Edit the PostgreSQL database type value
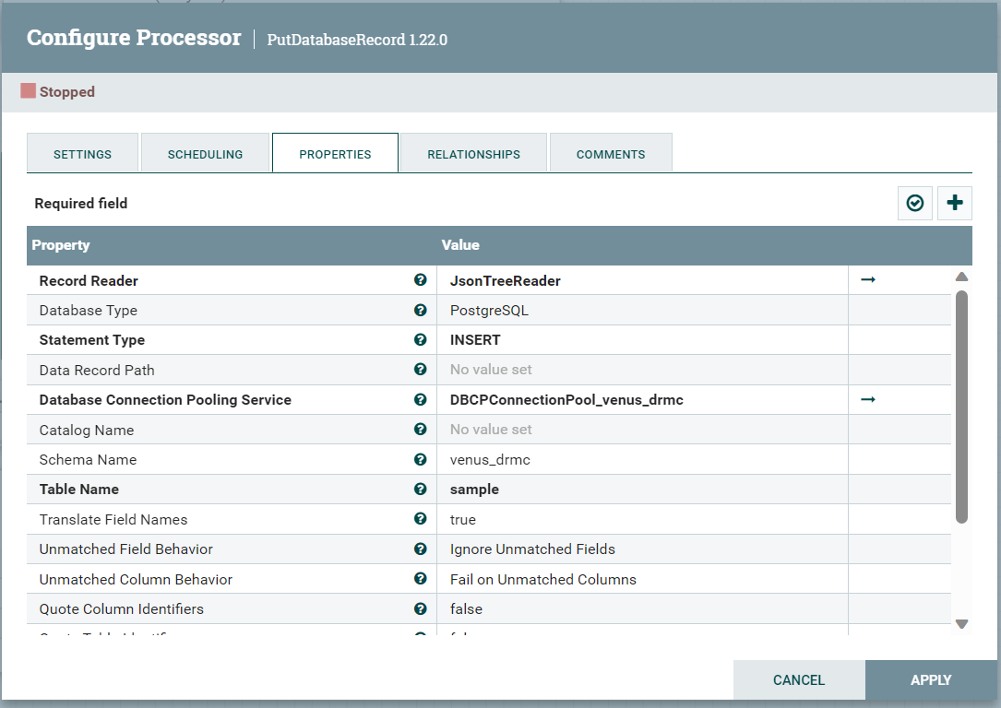 642,310
